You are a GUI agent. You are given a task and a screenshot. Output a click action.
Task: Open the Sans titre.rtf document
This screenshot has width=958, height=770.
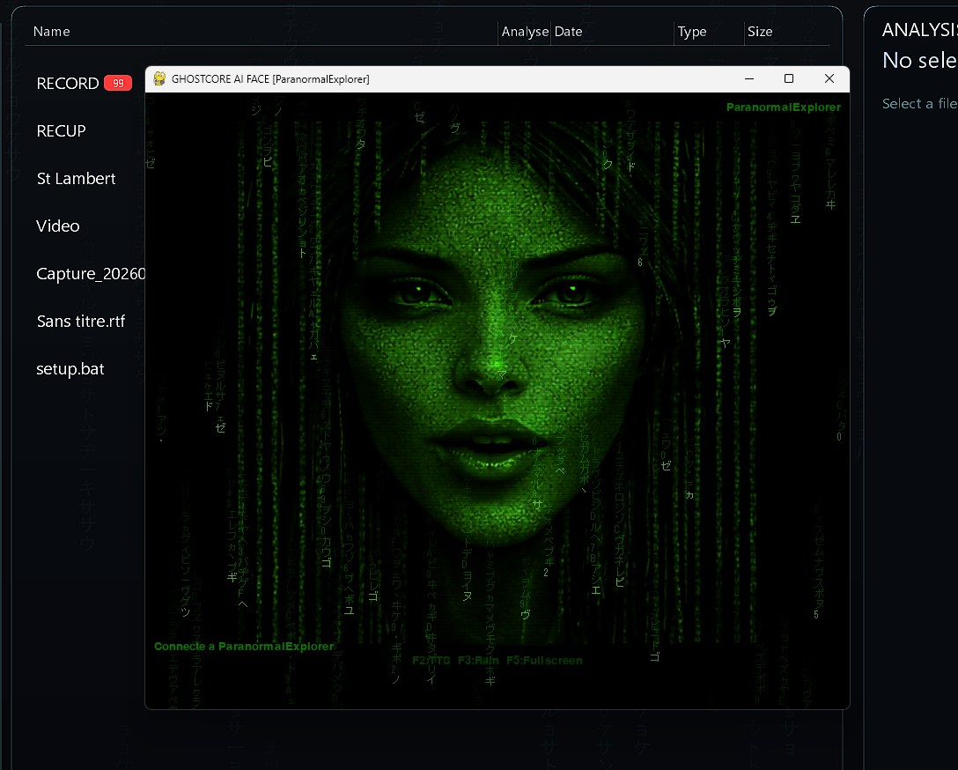(x=81, y=321)
